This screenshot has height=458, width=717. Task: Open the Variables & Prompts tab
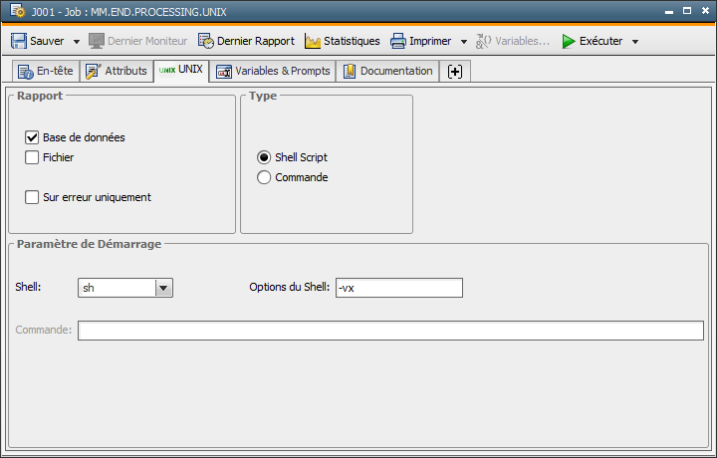[x=273, y=72]
